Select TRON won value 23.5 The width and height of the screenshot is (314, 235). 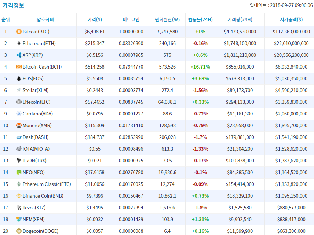point(167,161)
